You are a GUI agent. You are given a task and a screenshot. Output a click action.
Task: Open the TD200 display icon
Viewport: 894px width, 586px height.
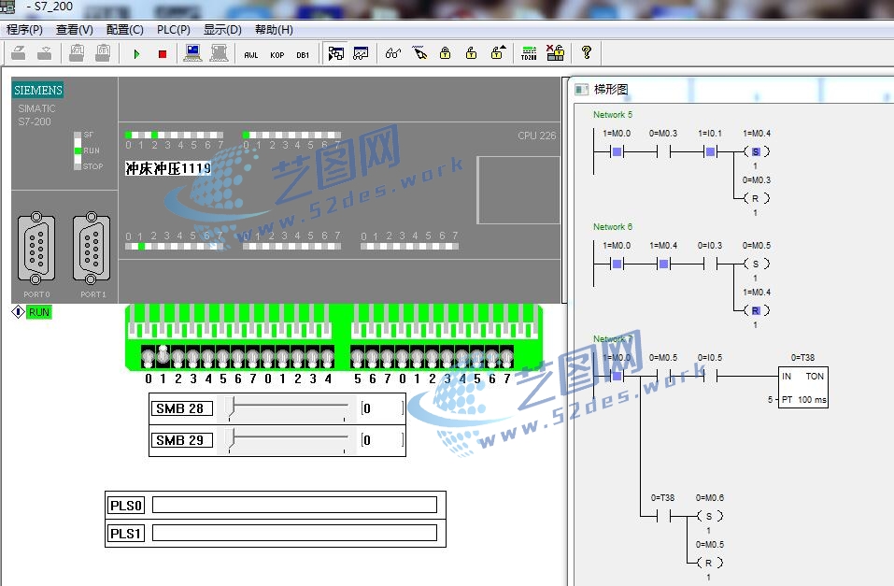click(x=529, y=53)
